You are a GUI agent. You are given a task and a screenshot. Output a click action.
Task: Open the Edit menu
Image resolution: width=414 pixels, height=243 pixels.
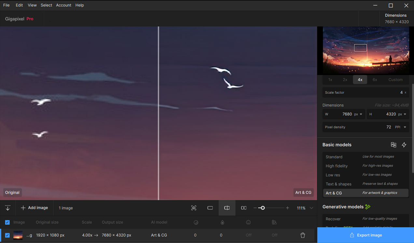[x=19, y=5]
